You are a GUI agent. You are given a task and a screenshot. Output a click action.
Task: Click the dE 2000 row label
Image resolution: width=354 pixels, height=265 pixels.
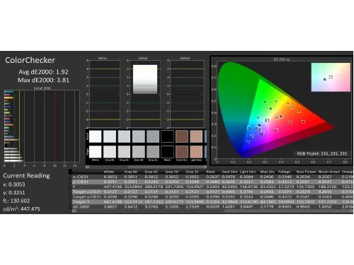click(81, 206)
